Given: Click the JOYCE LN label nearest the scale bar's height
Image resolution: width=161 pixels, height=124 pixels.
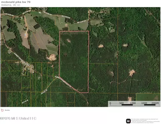Looking at the screenshot, I should click(25, 102).
